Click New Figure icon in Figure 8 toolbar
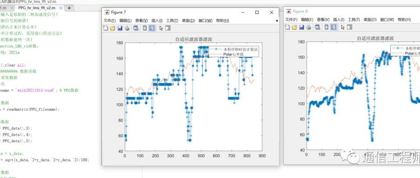The image size is (420, 178). (x=287, y=27)
